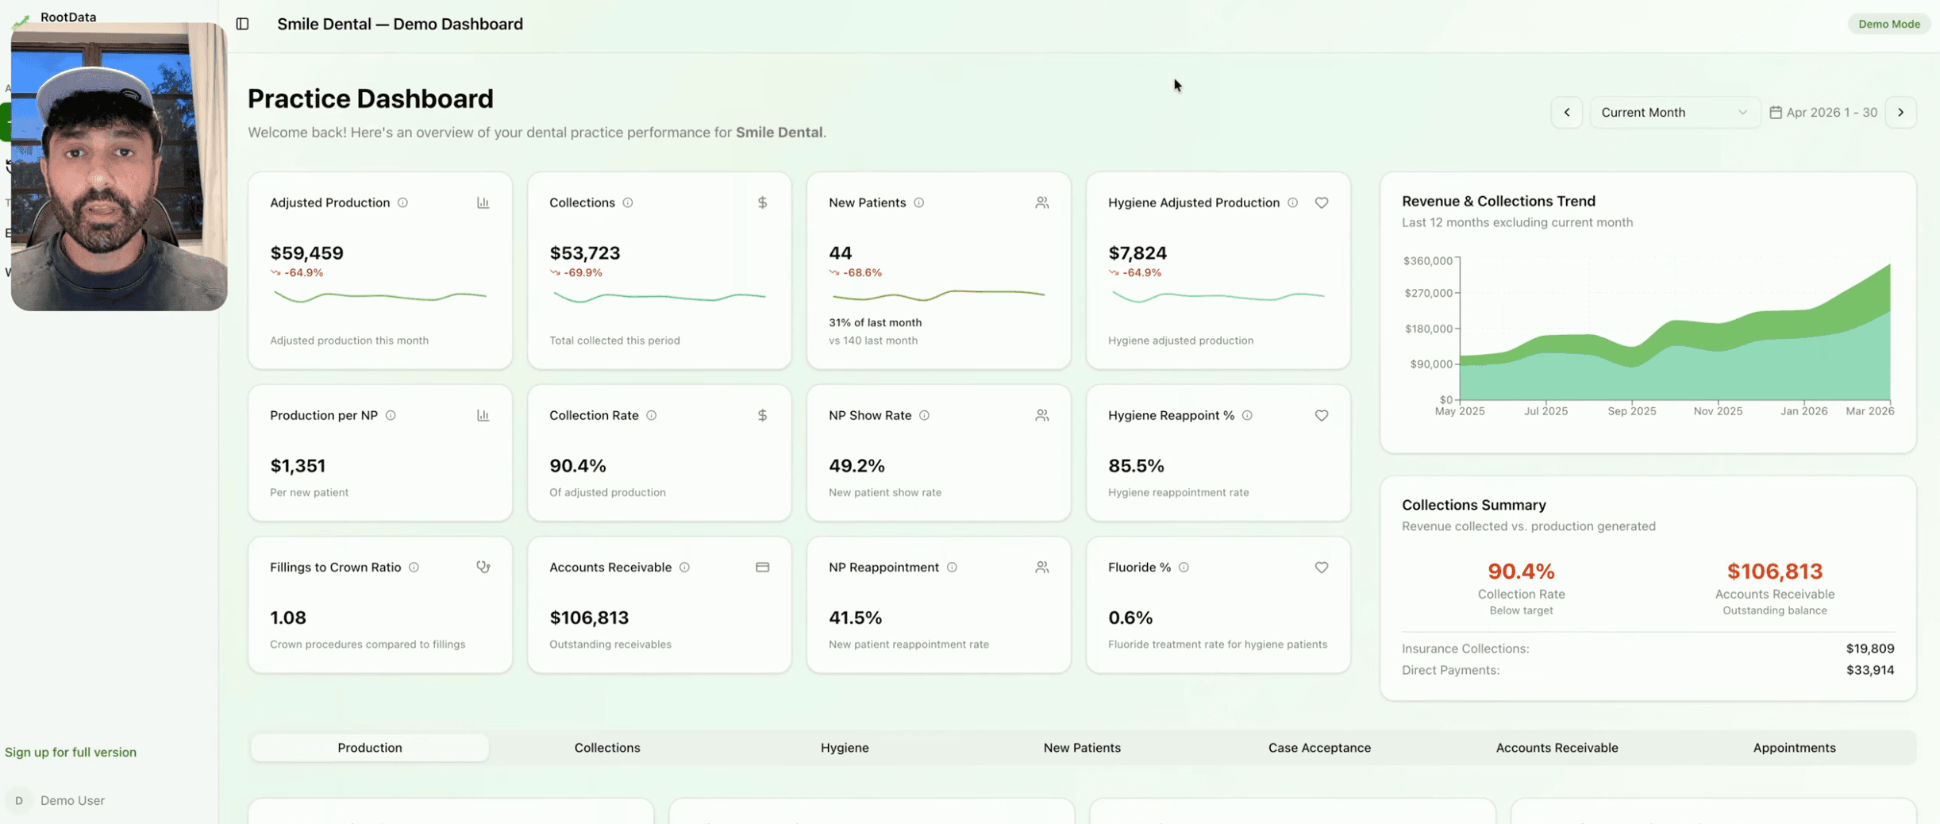Switch to the Collections tab

pos(606,747)
